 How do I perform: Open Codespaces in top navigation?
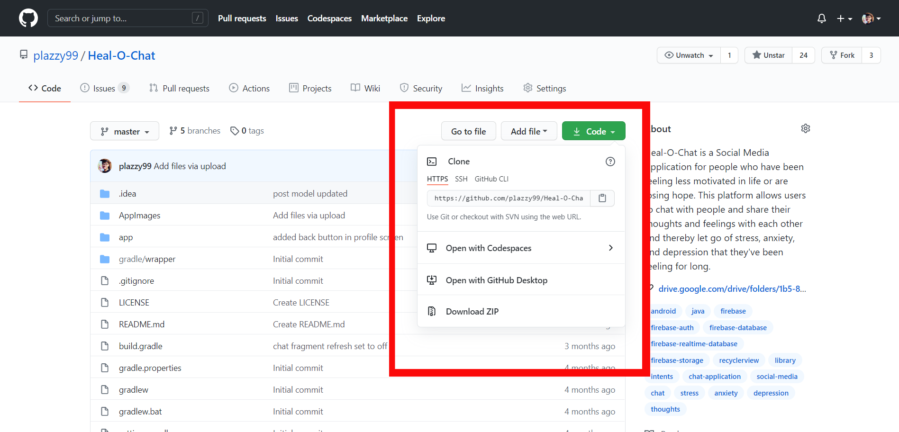329,18
